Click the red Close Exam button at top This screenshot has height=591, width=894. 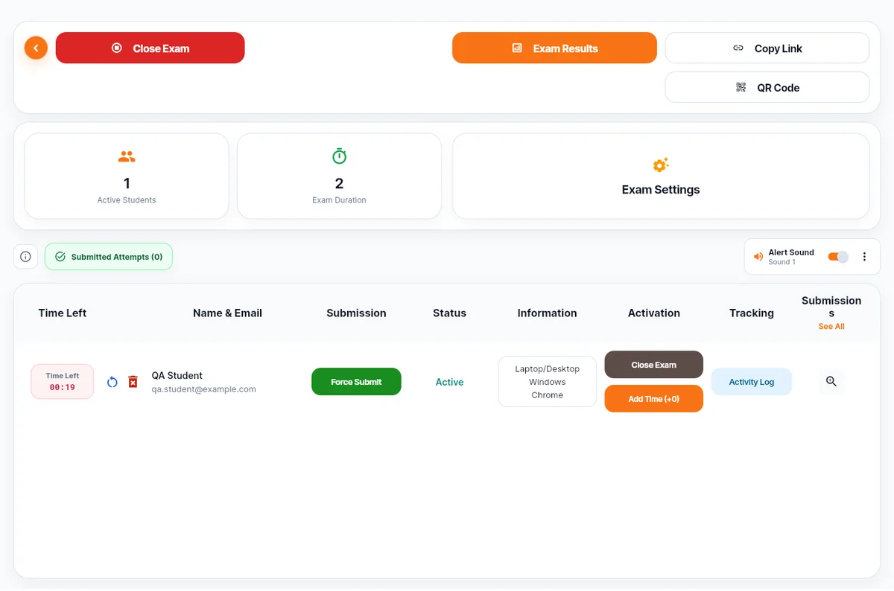(x=150, y=48)
